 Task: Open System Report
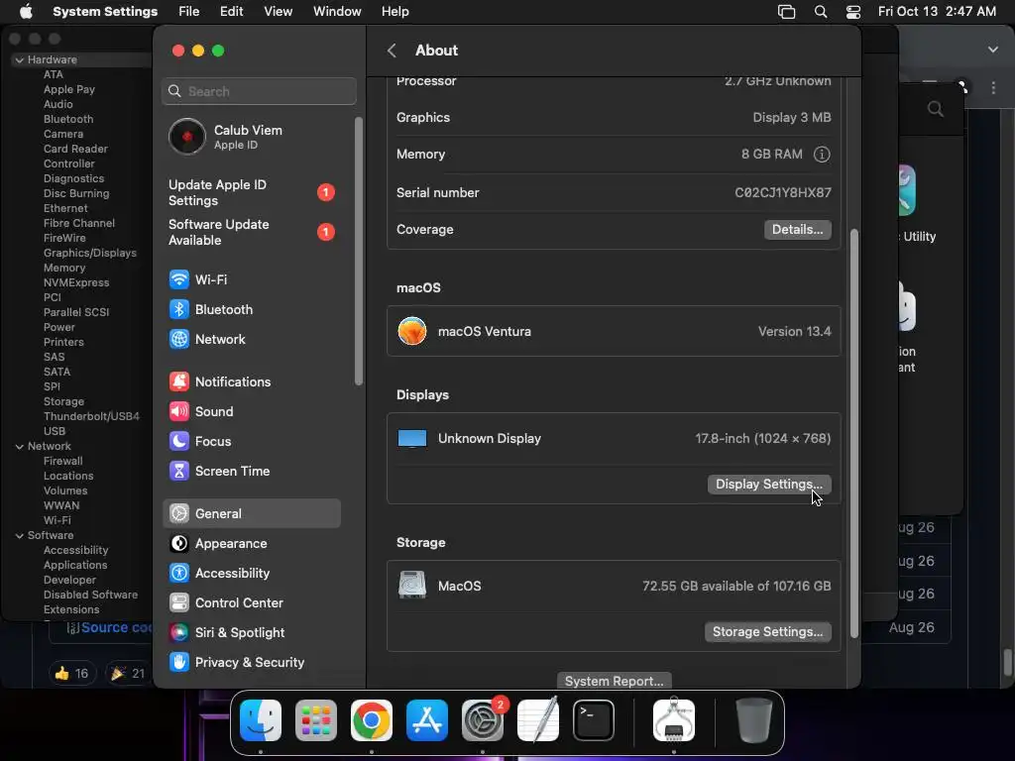tap(615, 681)
